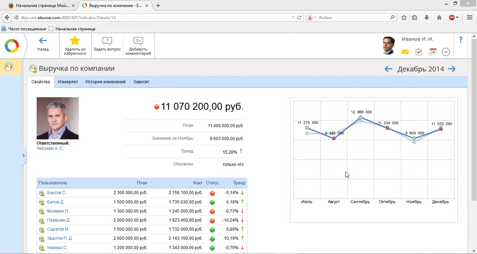The width and height of the screenshot is (477, 254).
Task: Open address bar history dropdown arrow
Action: [x=293, y=17]
